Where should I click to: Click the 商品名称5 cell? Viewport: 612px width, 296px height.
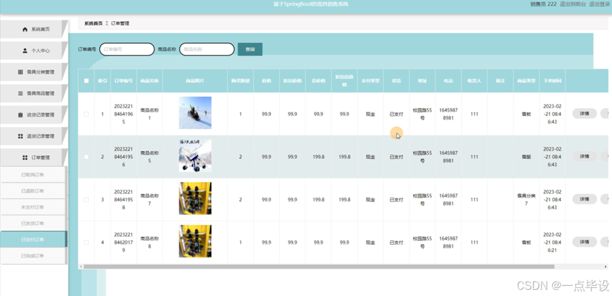tap(150, 157)
